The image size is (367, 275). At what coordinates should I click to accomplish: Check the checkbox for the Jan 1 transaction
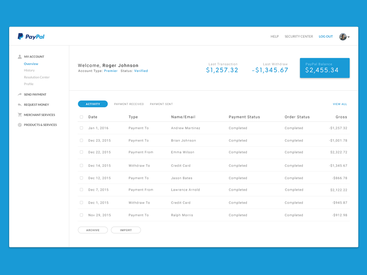81,128
